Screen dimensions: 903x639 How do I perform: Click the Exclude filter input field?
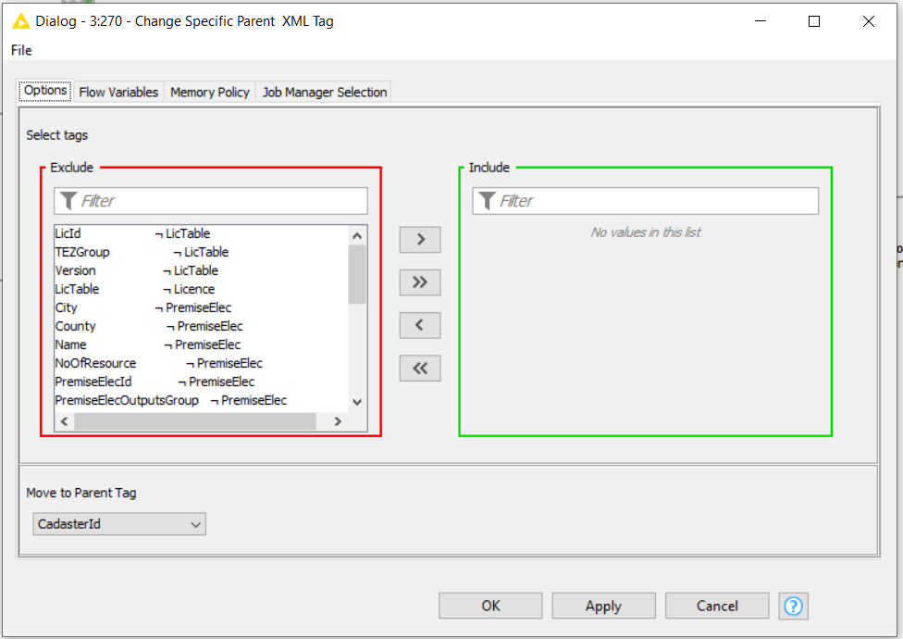(222, 201)
